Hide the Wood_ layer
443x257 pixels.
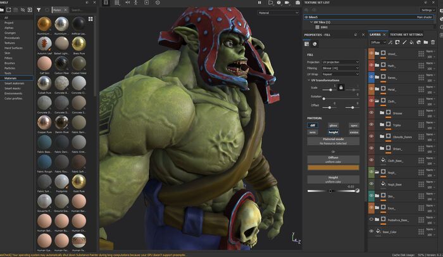371,54
